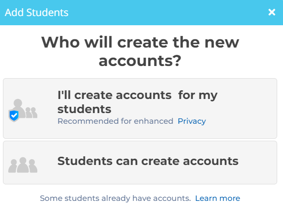Click the "Who will create the new accounts?" heading

coord(140,51)
